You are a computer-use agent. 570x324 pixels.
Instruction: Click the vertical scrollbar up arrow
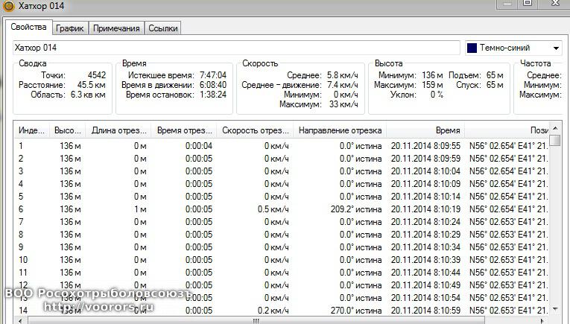pyautogui.click(x=556, y=130)
